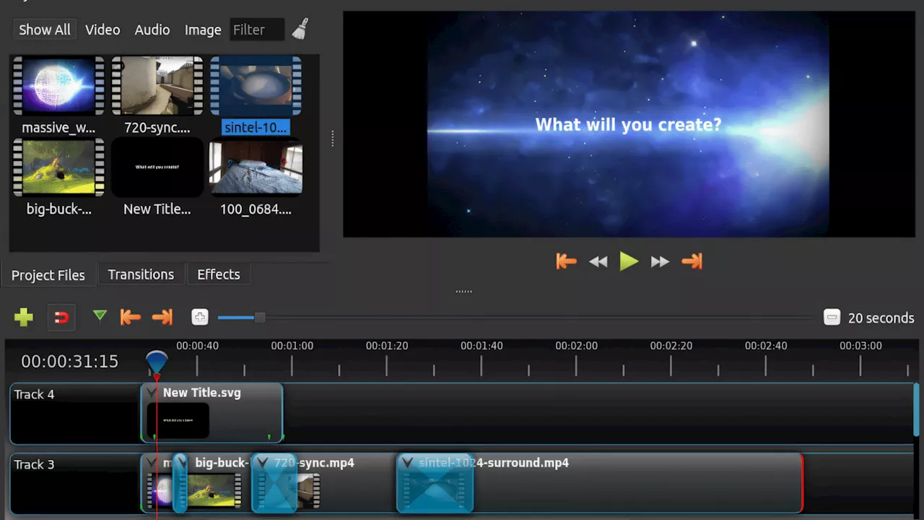924x520 pixels.
Task: Open the Effects tab
Action: [x=219, y=274]
